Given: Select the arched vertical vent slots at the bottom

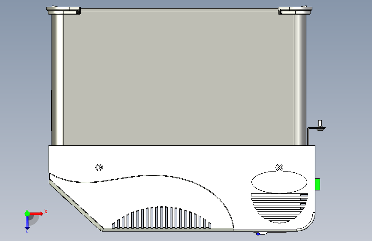Looking at the screenshot, I should [161, 217].
